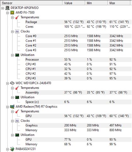Collapse the AMD FX-7500 tree node
Screen dimensions: 132x152
pos(8,13)
